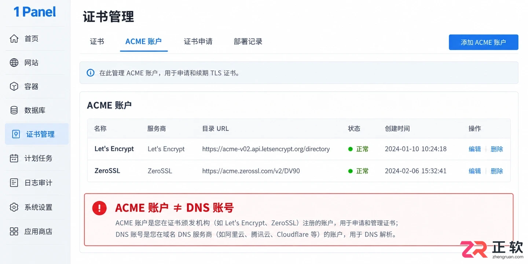Click the calendar icon beside 计划任务

(14, 158)
